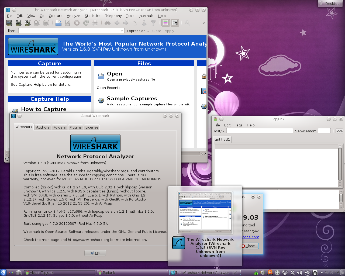Switch to the Plugins tab
Screen dimensions: 345x276
pyautogui.click(x=75, y=127)
